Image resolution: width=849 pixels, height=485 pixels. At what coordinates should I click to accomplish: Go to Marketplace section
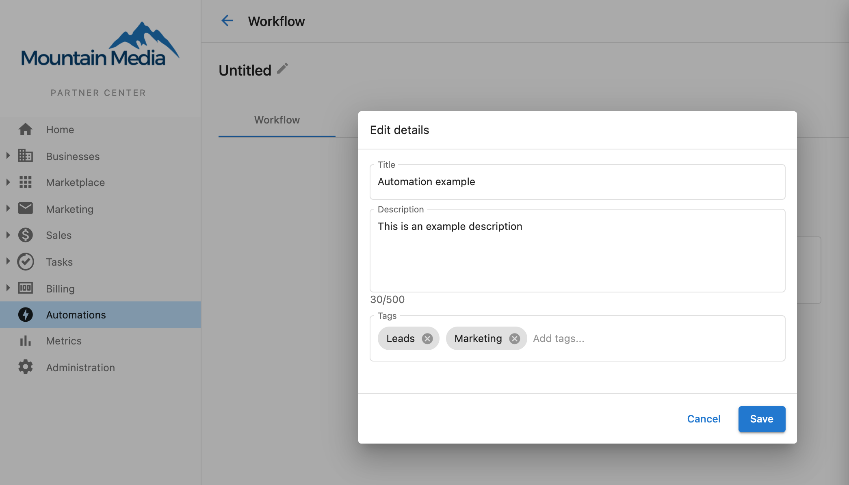click(100, 182)
